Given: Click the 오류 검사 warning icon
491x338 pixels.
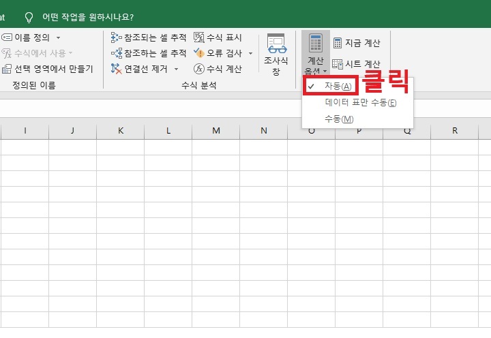Looking at the screenshot, I should coord(199,53).
